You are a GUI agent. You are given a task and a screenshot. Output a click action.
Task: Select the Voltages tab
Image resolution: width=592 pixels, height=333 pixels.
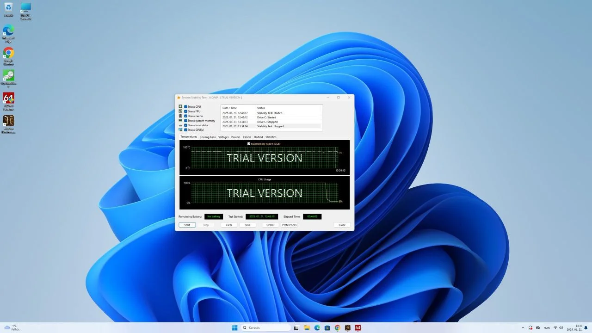(x=223, y=137)
